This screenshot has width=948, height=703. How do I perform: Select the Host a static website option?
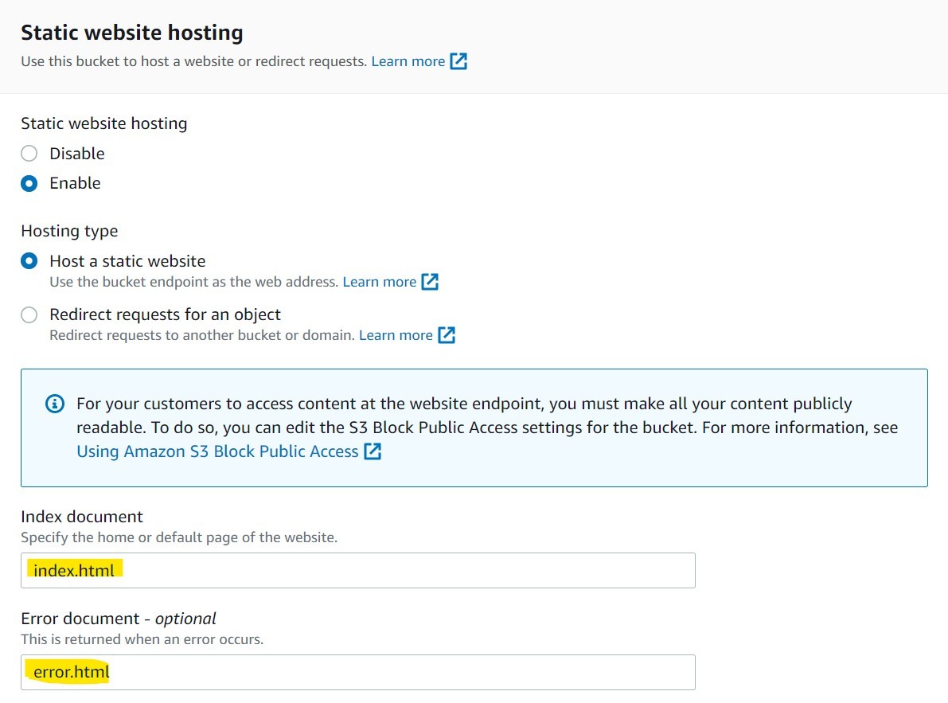point(29,260)
